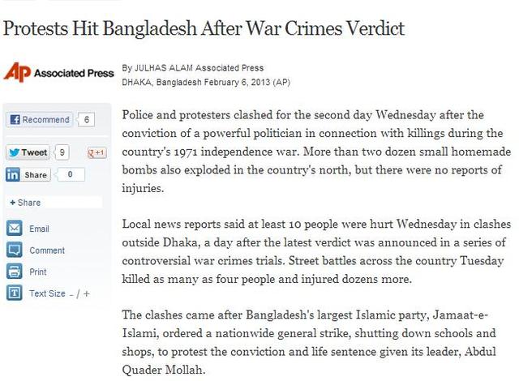Click the Print printer icon
Viewport: 519px width, 381px height.
pyautogui.click(x=15, y=272)
